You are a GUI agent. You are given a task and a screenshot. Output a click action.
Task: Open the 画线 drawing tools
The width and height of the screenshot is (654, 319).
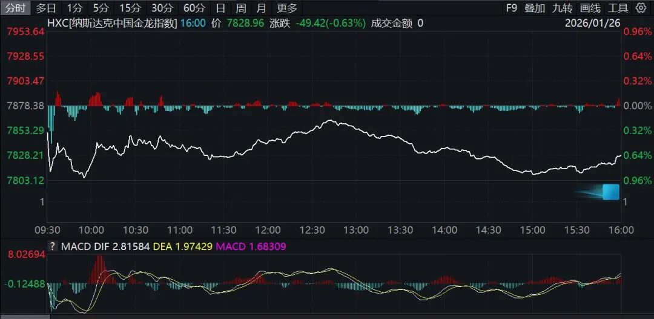pos(590,8)
